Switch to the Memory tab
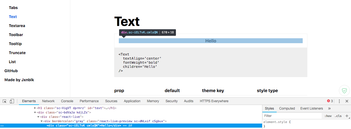The width and height of the screenshot is (351, 129). click(153, 101)
